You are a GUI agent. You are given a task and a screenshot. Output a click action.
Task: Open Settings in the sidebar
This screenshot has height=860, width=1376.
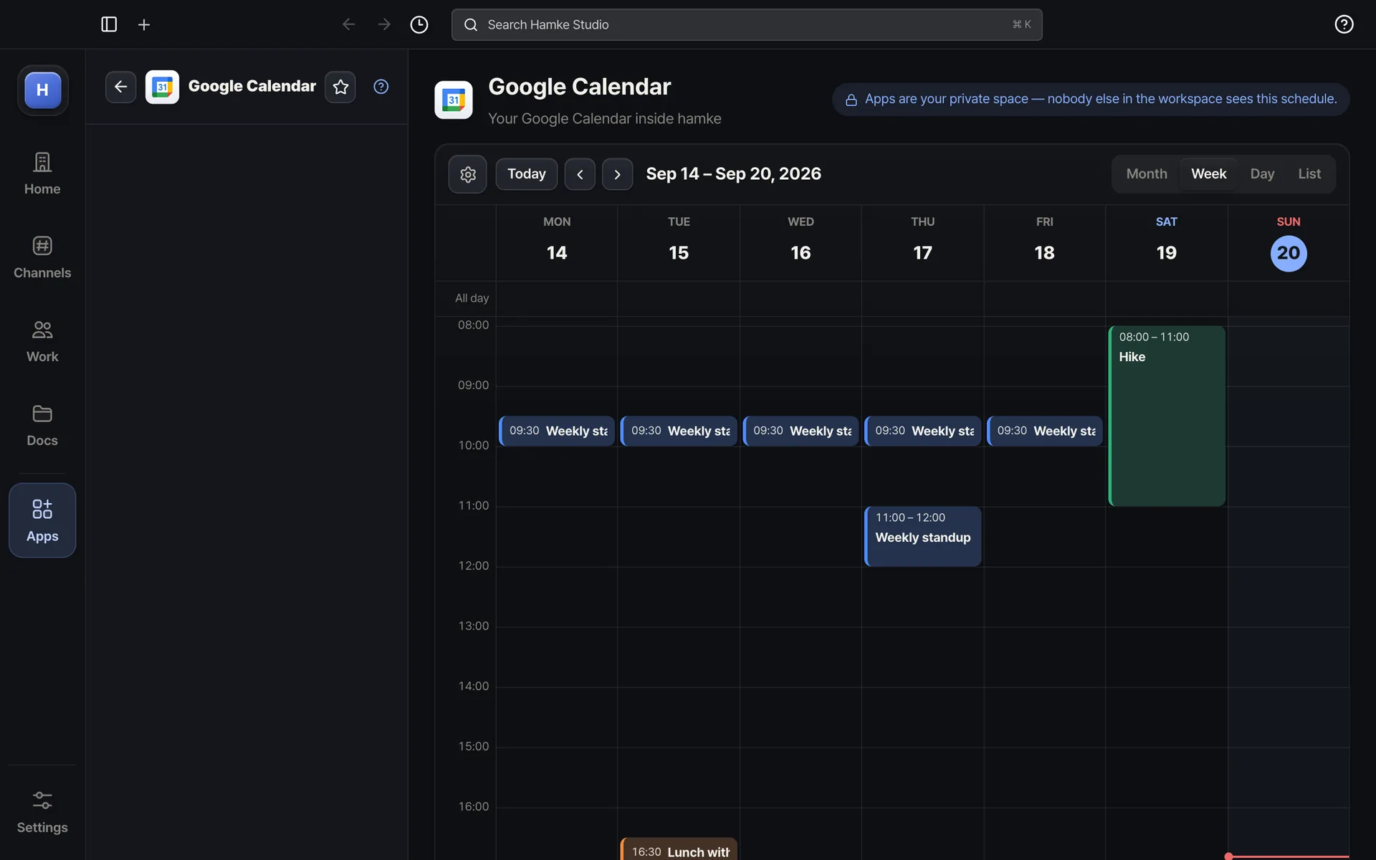42,812
